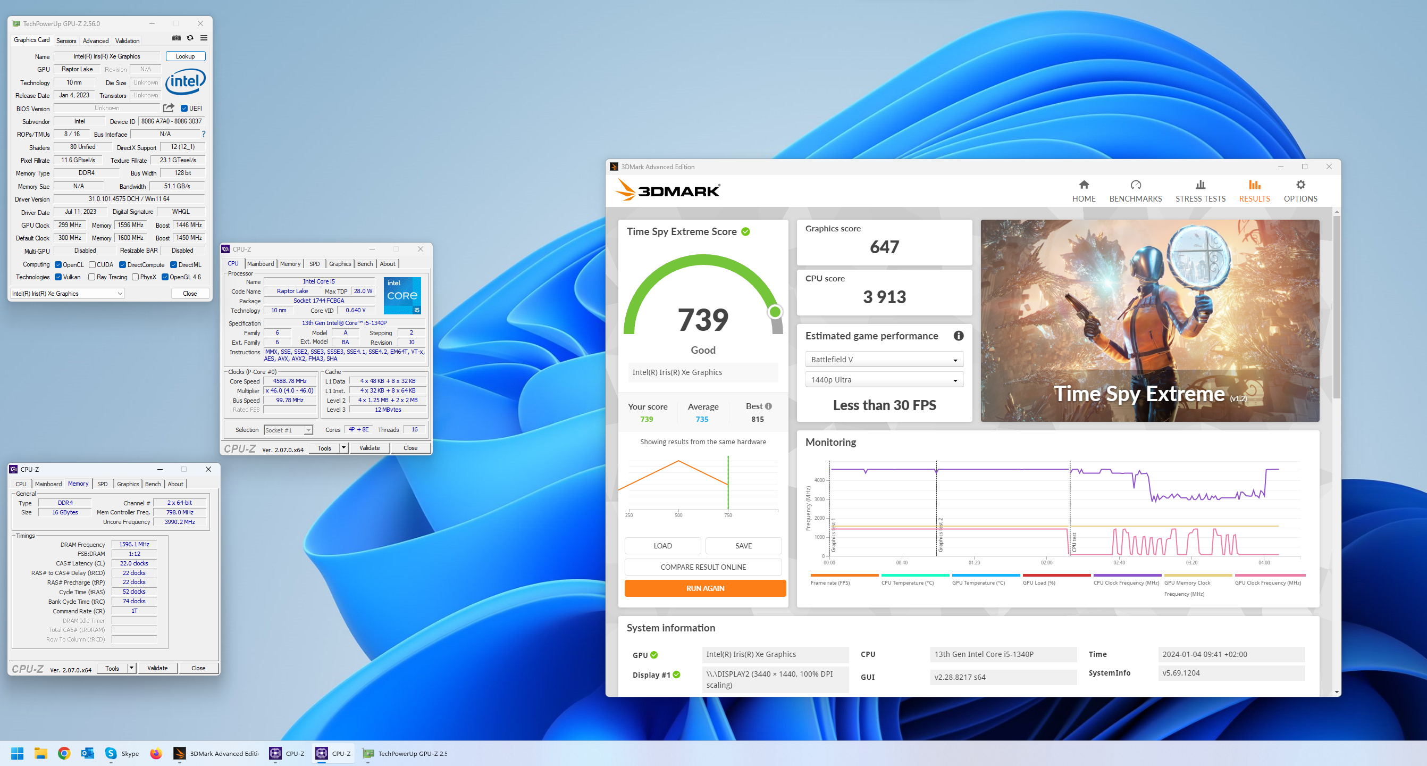Toggle OpenCL checkbox in GPU-Z
1427x766 pixels.
(x=57, y=265)
